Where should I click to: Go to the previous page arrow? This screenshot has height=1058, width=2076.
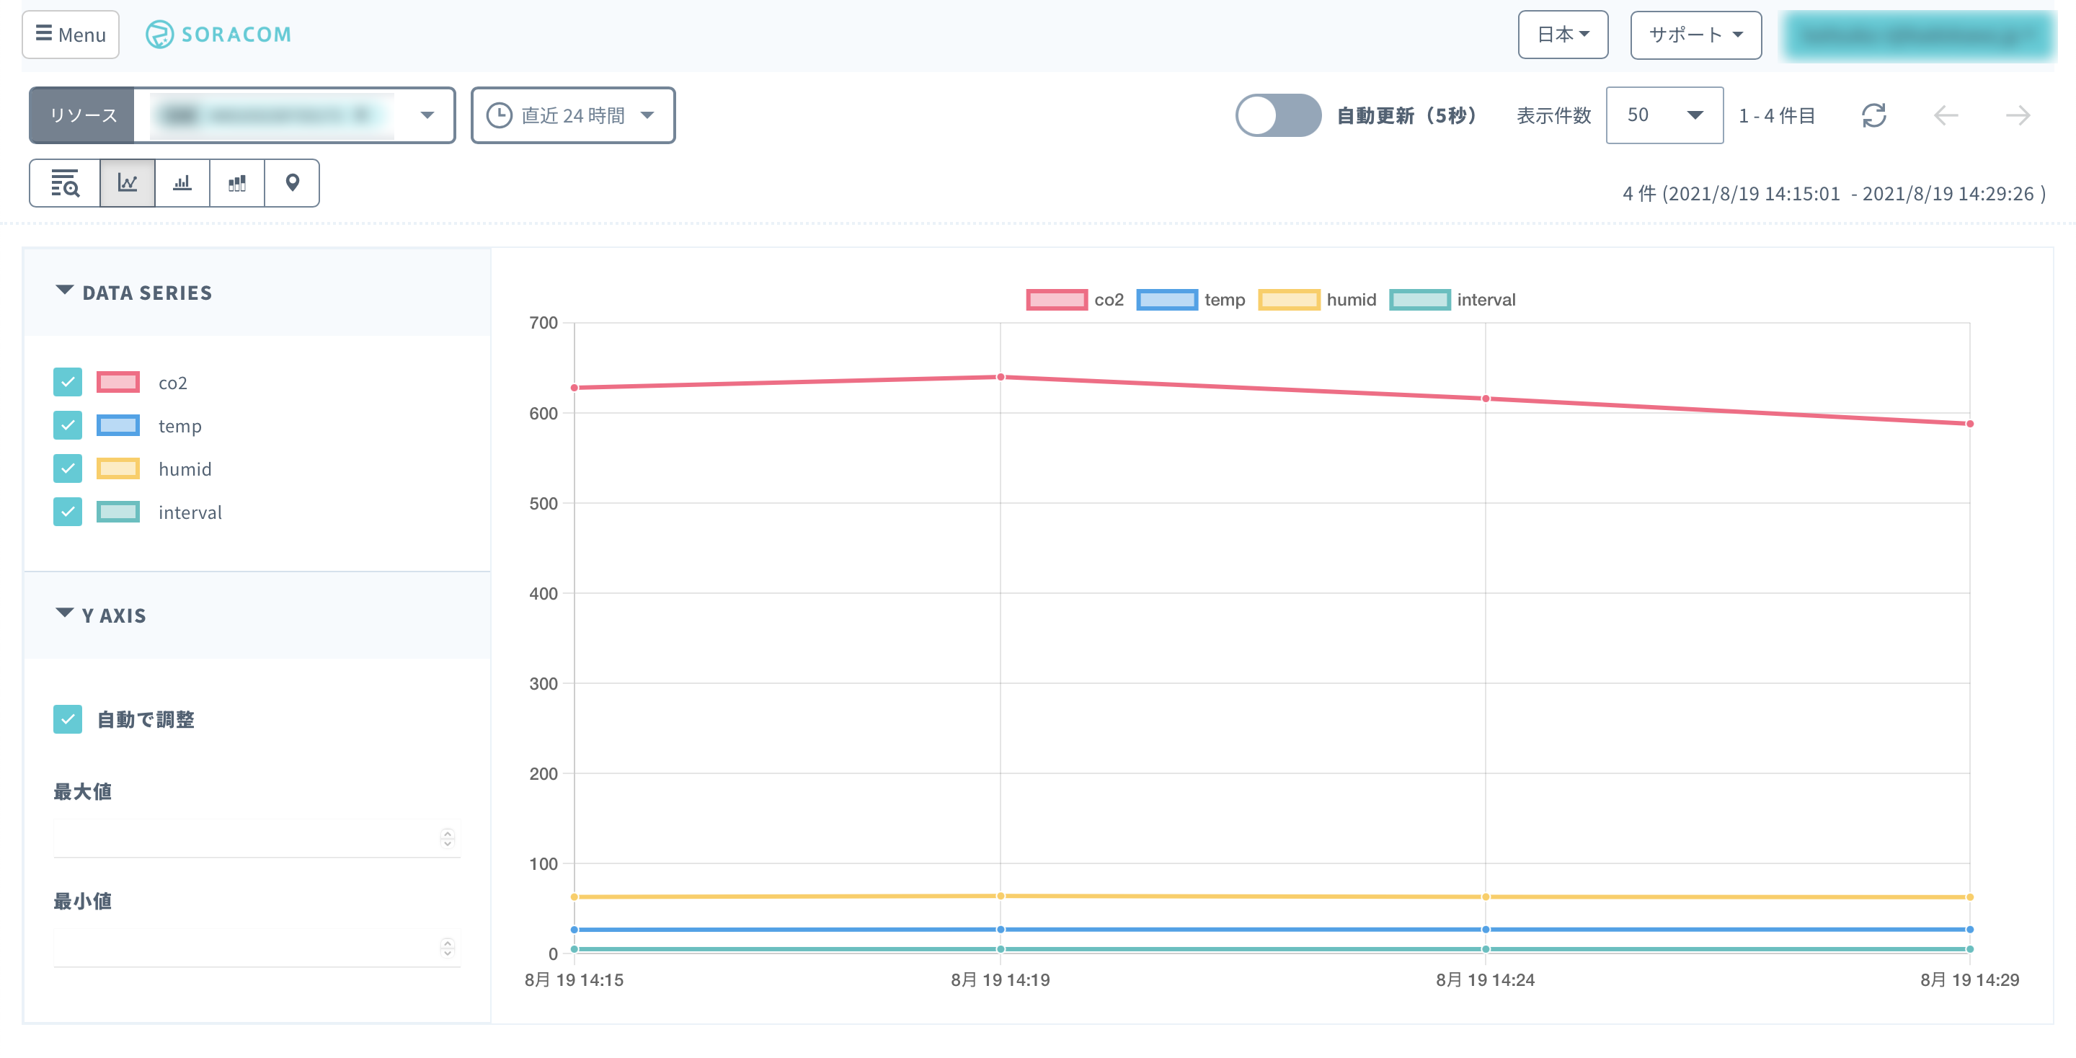[x=1946, y=115]
